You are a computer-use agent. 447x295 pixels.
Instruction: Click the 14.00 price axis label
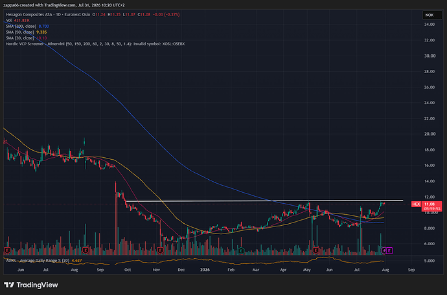coord(430,181)
